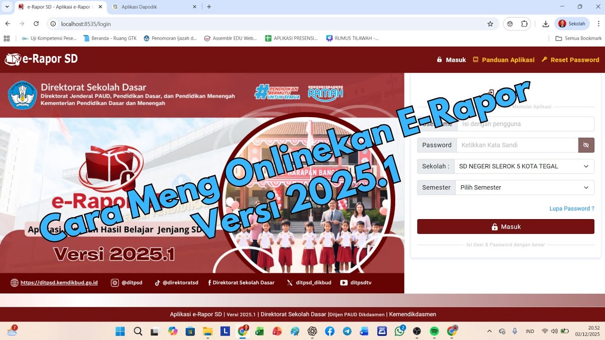The height and width of the screenshot is (340, 605).
Task: Open a new browser tab with plus button
Action: 209,7
